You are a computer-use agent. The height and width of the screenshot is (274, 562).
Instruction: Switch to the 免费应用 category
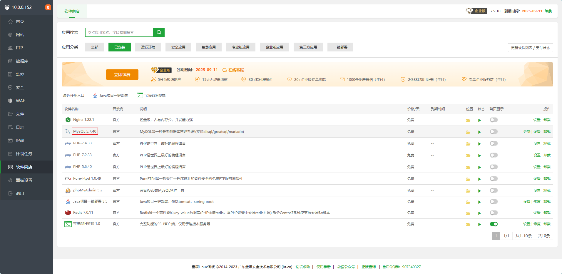(208, 47)
